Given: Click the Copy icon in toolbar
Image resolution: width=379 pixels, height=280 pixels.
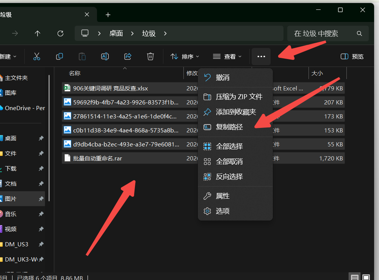Looking at the screenshot, I should tap(60, 56).
